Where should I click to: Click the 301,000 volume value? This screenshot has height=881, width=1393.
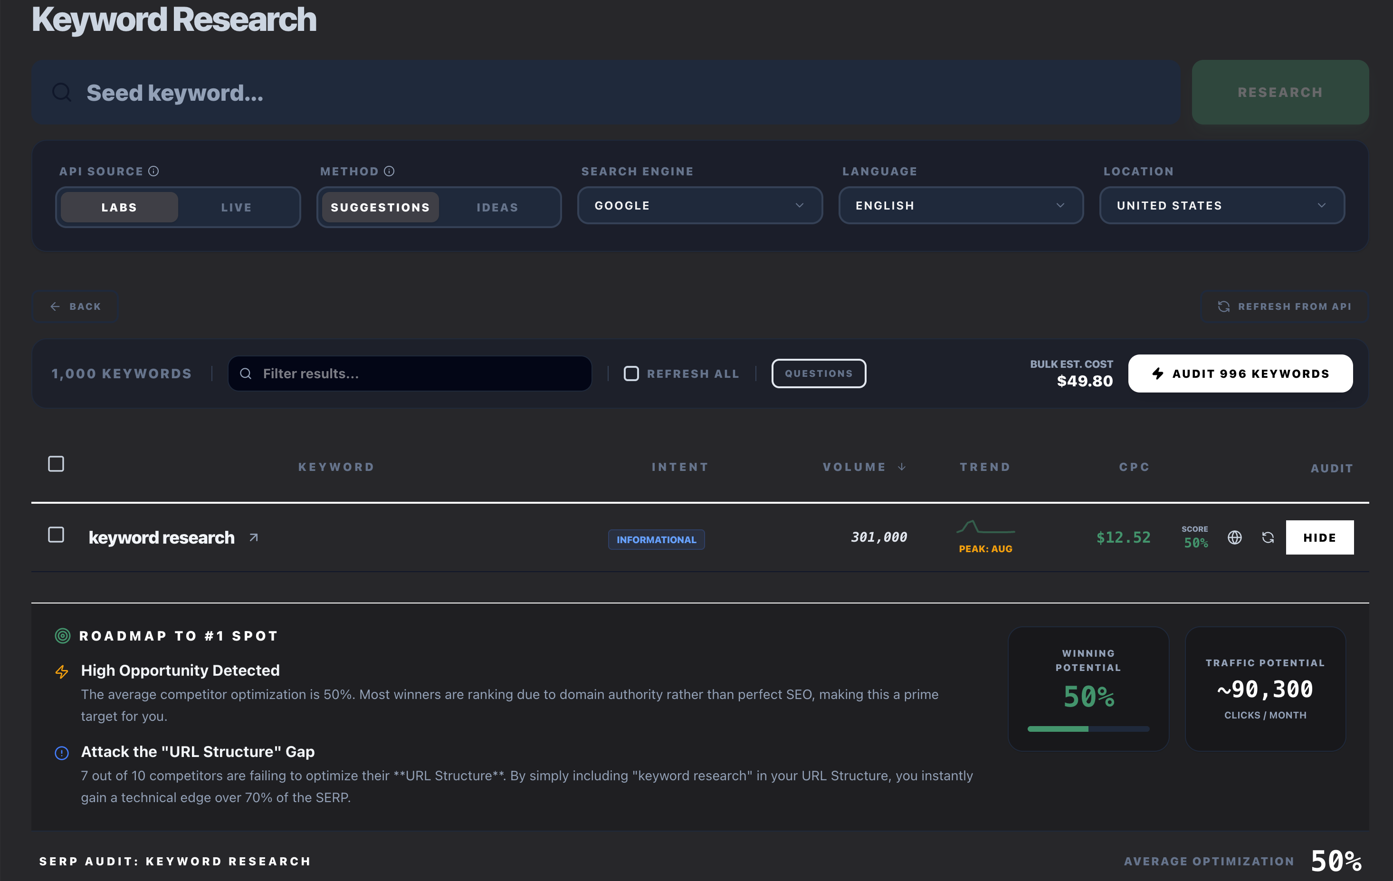pyautogui.click(x=879, y=537)
